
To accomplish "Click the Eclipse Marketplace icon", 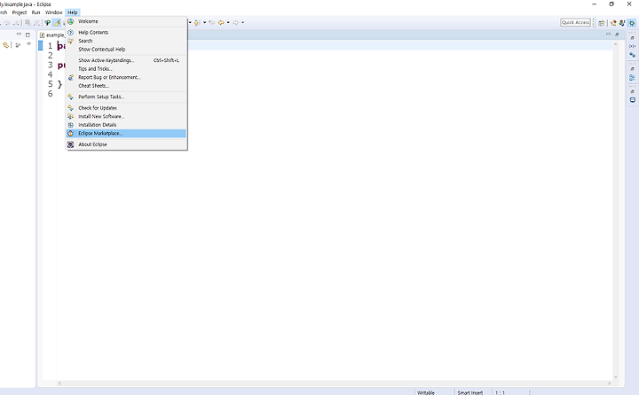I will (x=70, y=134).
